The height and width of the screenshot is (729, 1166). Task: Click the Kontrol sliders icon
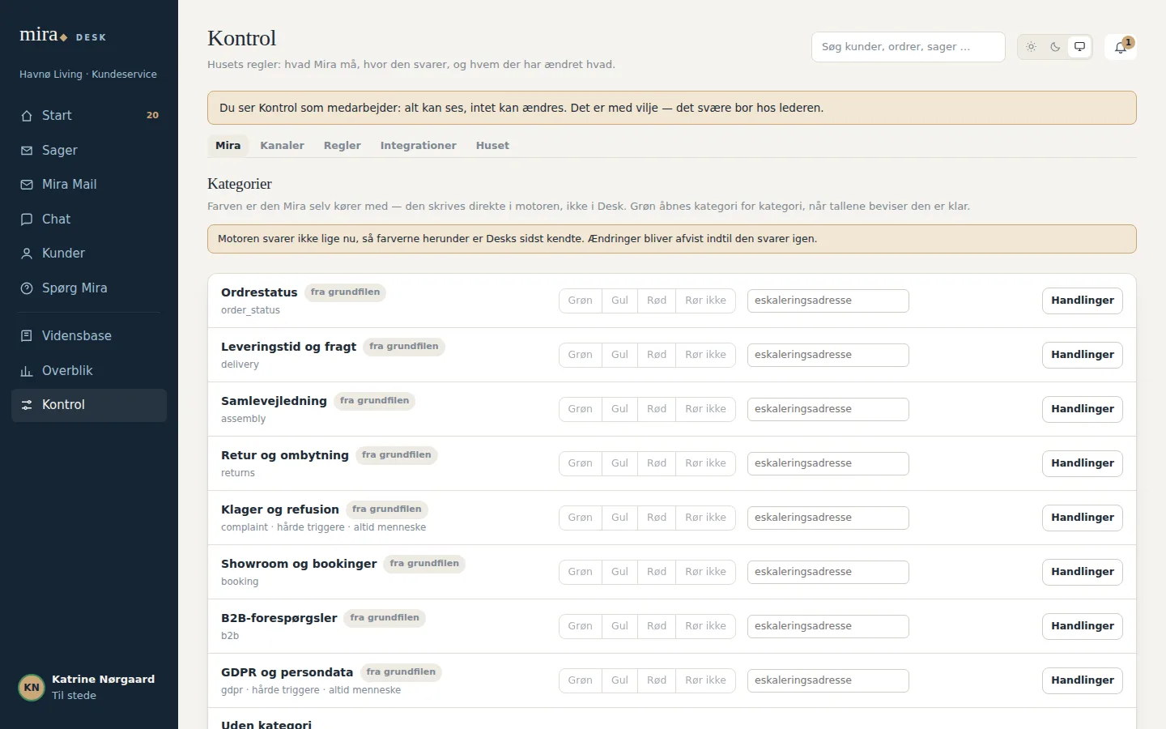(27, 405)
